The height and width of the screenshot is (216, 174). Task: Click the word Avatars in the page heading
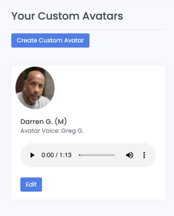[x=103, y=16]
